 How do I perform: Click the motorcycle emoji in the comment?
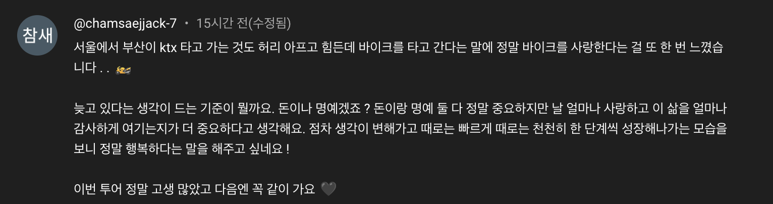pyautogui.click(x=124, y=70)
